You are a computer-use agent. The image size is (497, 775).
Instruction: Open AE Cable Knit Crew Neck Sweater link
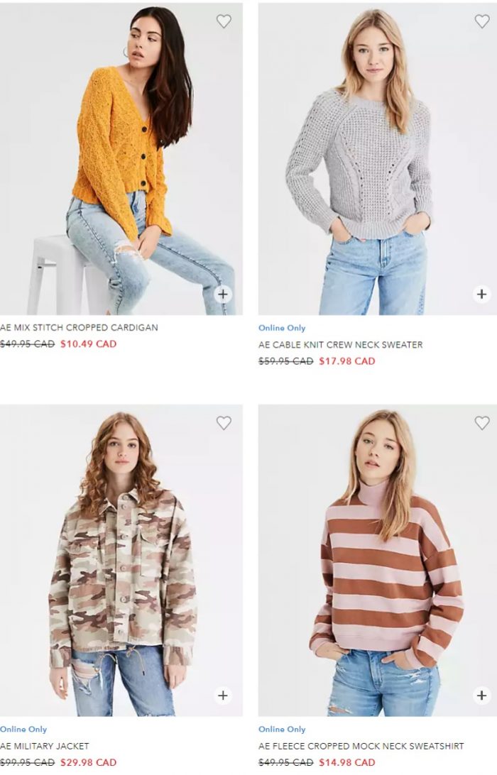tap(340, 344)
